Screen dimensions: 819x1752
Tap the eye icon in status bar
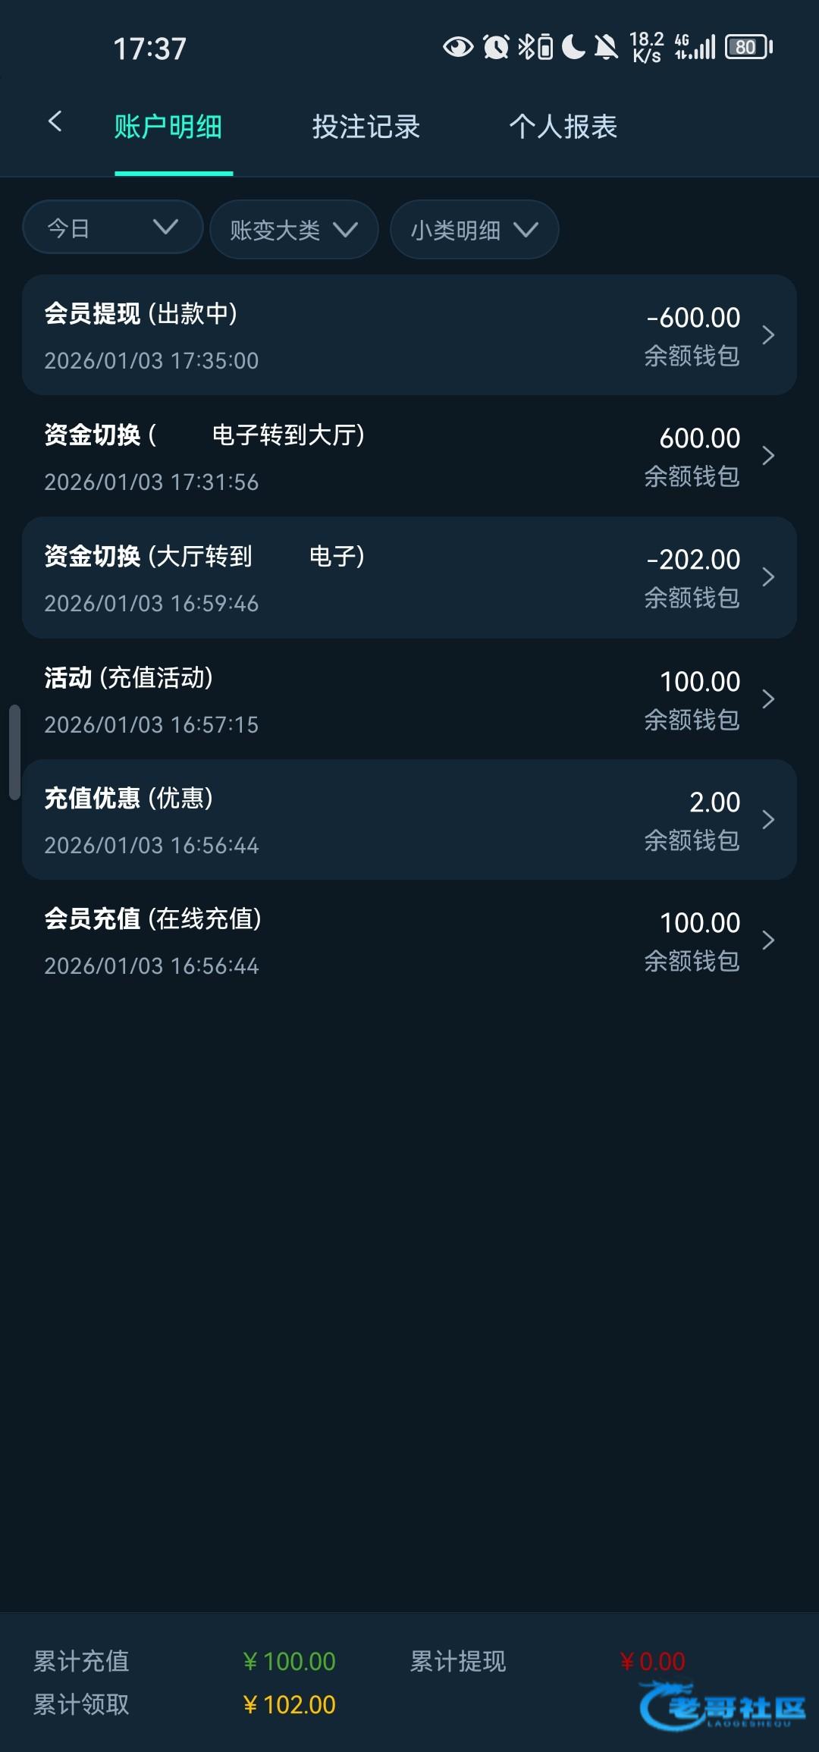[x=457, y=47]
